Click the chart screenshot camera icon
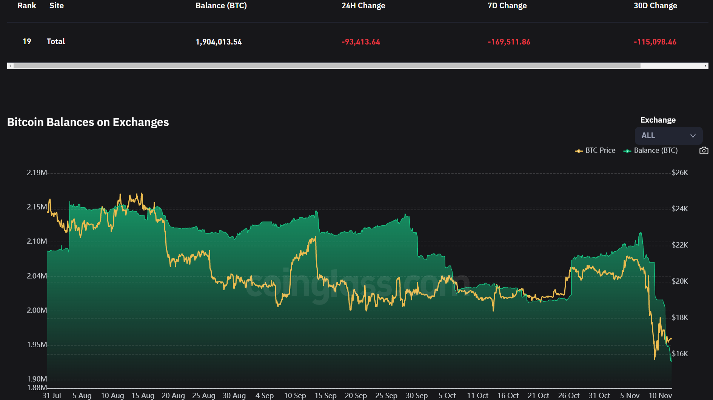This screenshot has width=713, height=400. pos(704,151)
